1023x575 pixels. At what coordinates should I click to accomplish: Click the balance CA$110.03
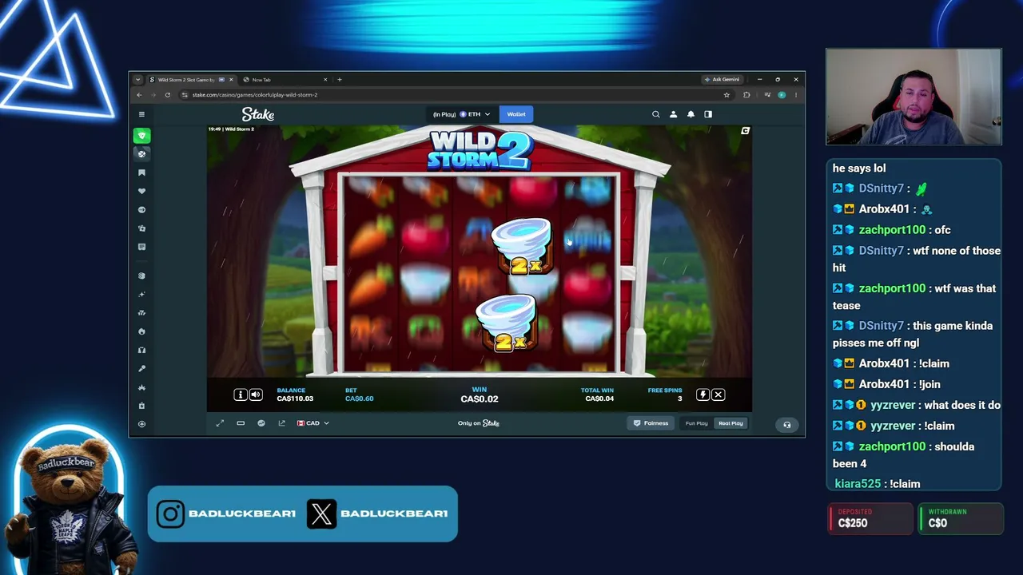coord(295,399)
